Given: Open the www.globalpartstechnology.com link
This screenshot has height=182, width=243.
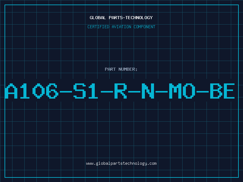Looking at the screenshot, I should (x=121, y=163).
